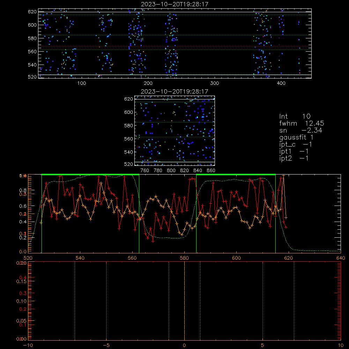The image size is (349, 349).
Task: Click x-axis tick 840 of the middle image
Action: tap(198, 171)
